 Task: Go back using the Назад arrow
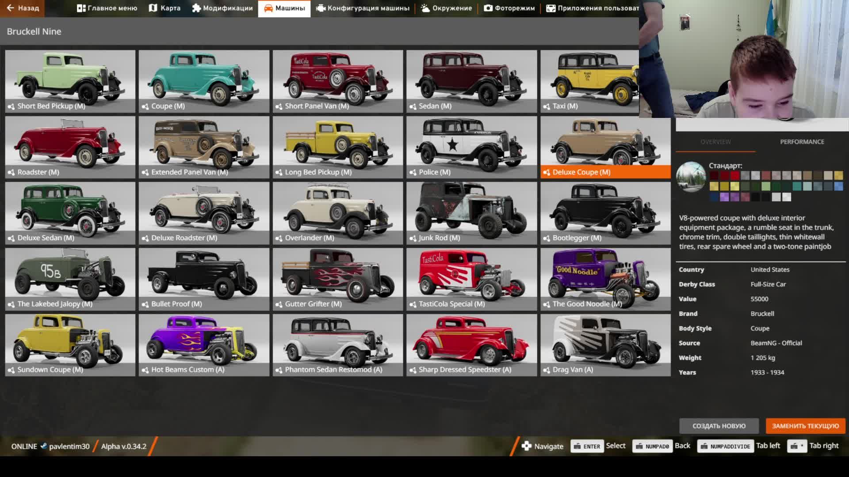click(22, 8)
